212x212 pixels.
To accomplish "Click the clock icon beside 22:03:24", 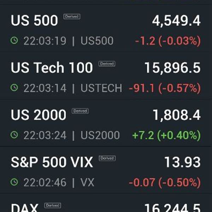I will [14, 135].
